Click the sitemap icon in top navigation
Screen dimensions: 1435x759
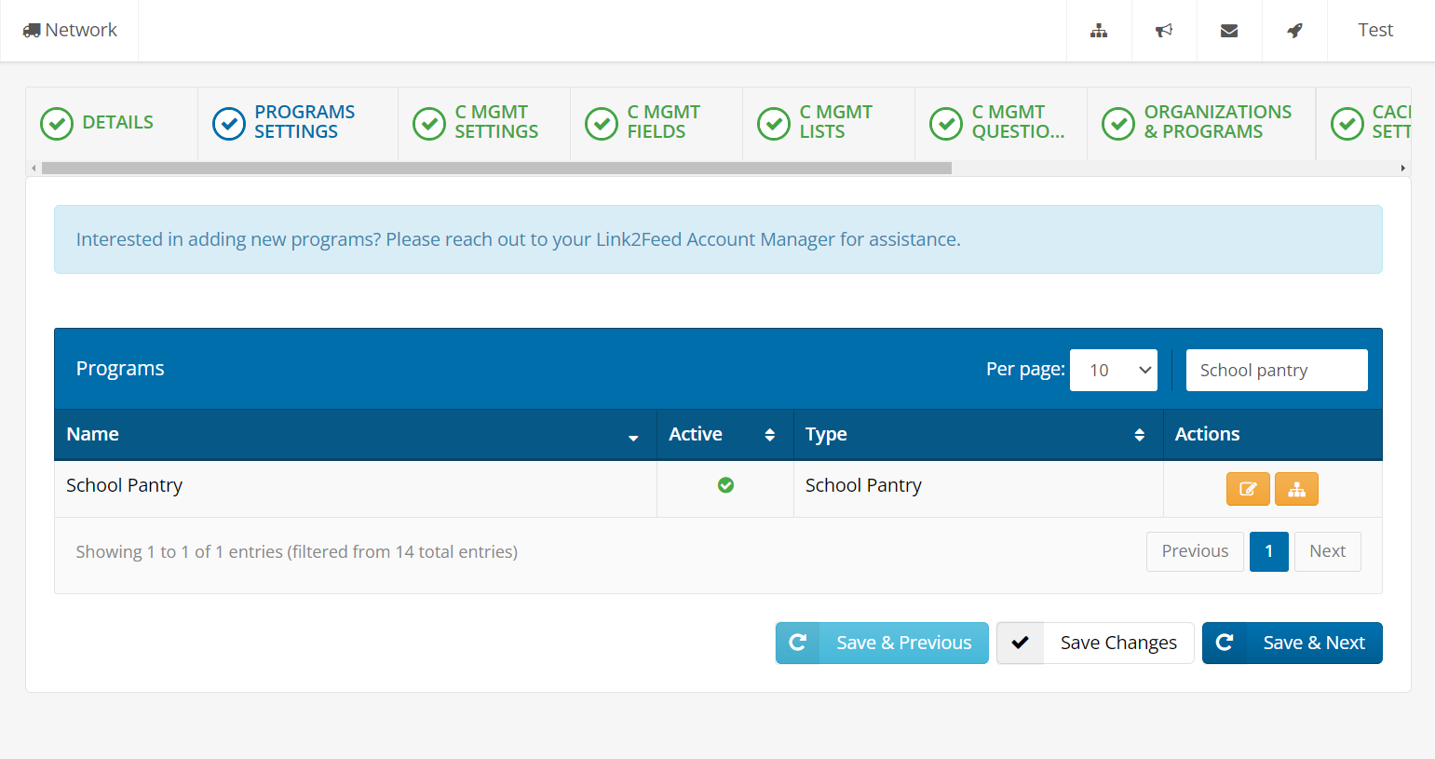1099,31
